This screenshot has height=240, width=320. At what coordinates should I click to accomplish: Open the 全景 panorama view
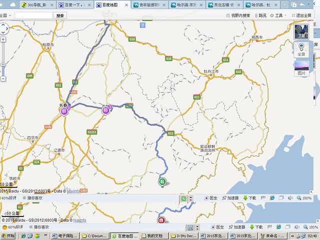coord(301,49)
